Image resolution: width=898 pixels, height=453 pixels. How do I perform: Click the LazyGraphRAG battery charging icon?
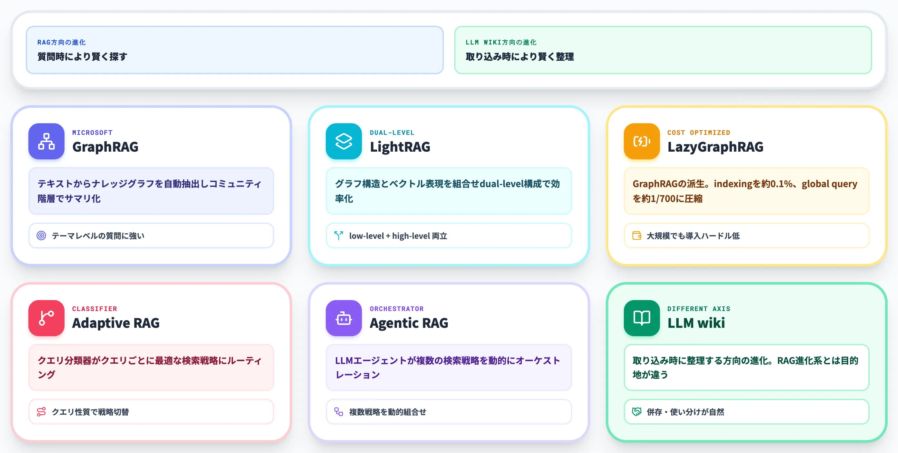[642, 141]
